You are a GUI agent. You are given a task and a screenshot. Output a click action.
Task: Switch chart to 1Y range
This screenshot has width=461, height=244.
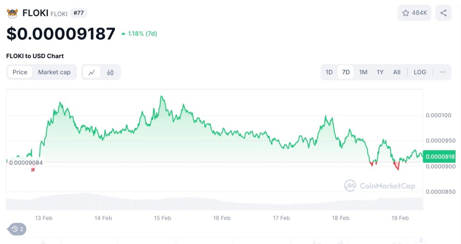pos(380,72)
